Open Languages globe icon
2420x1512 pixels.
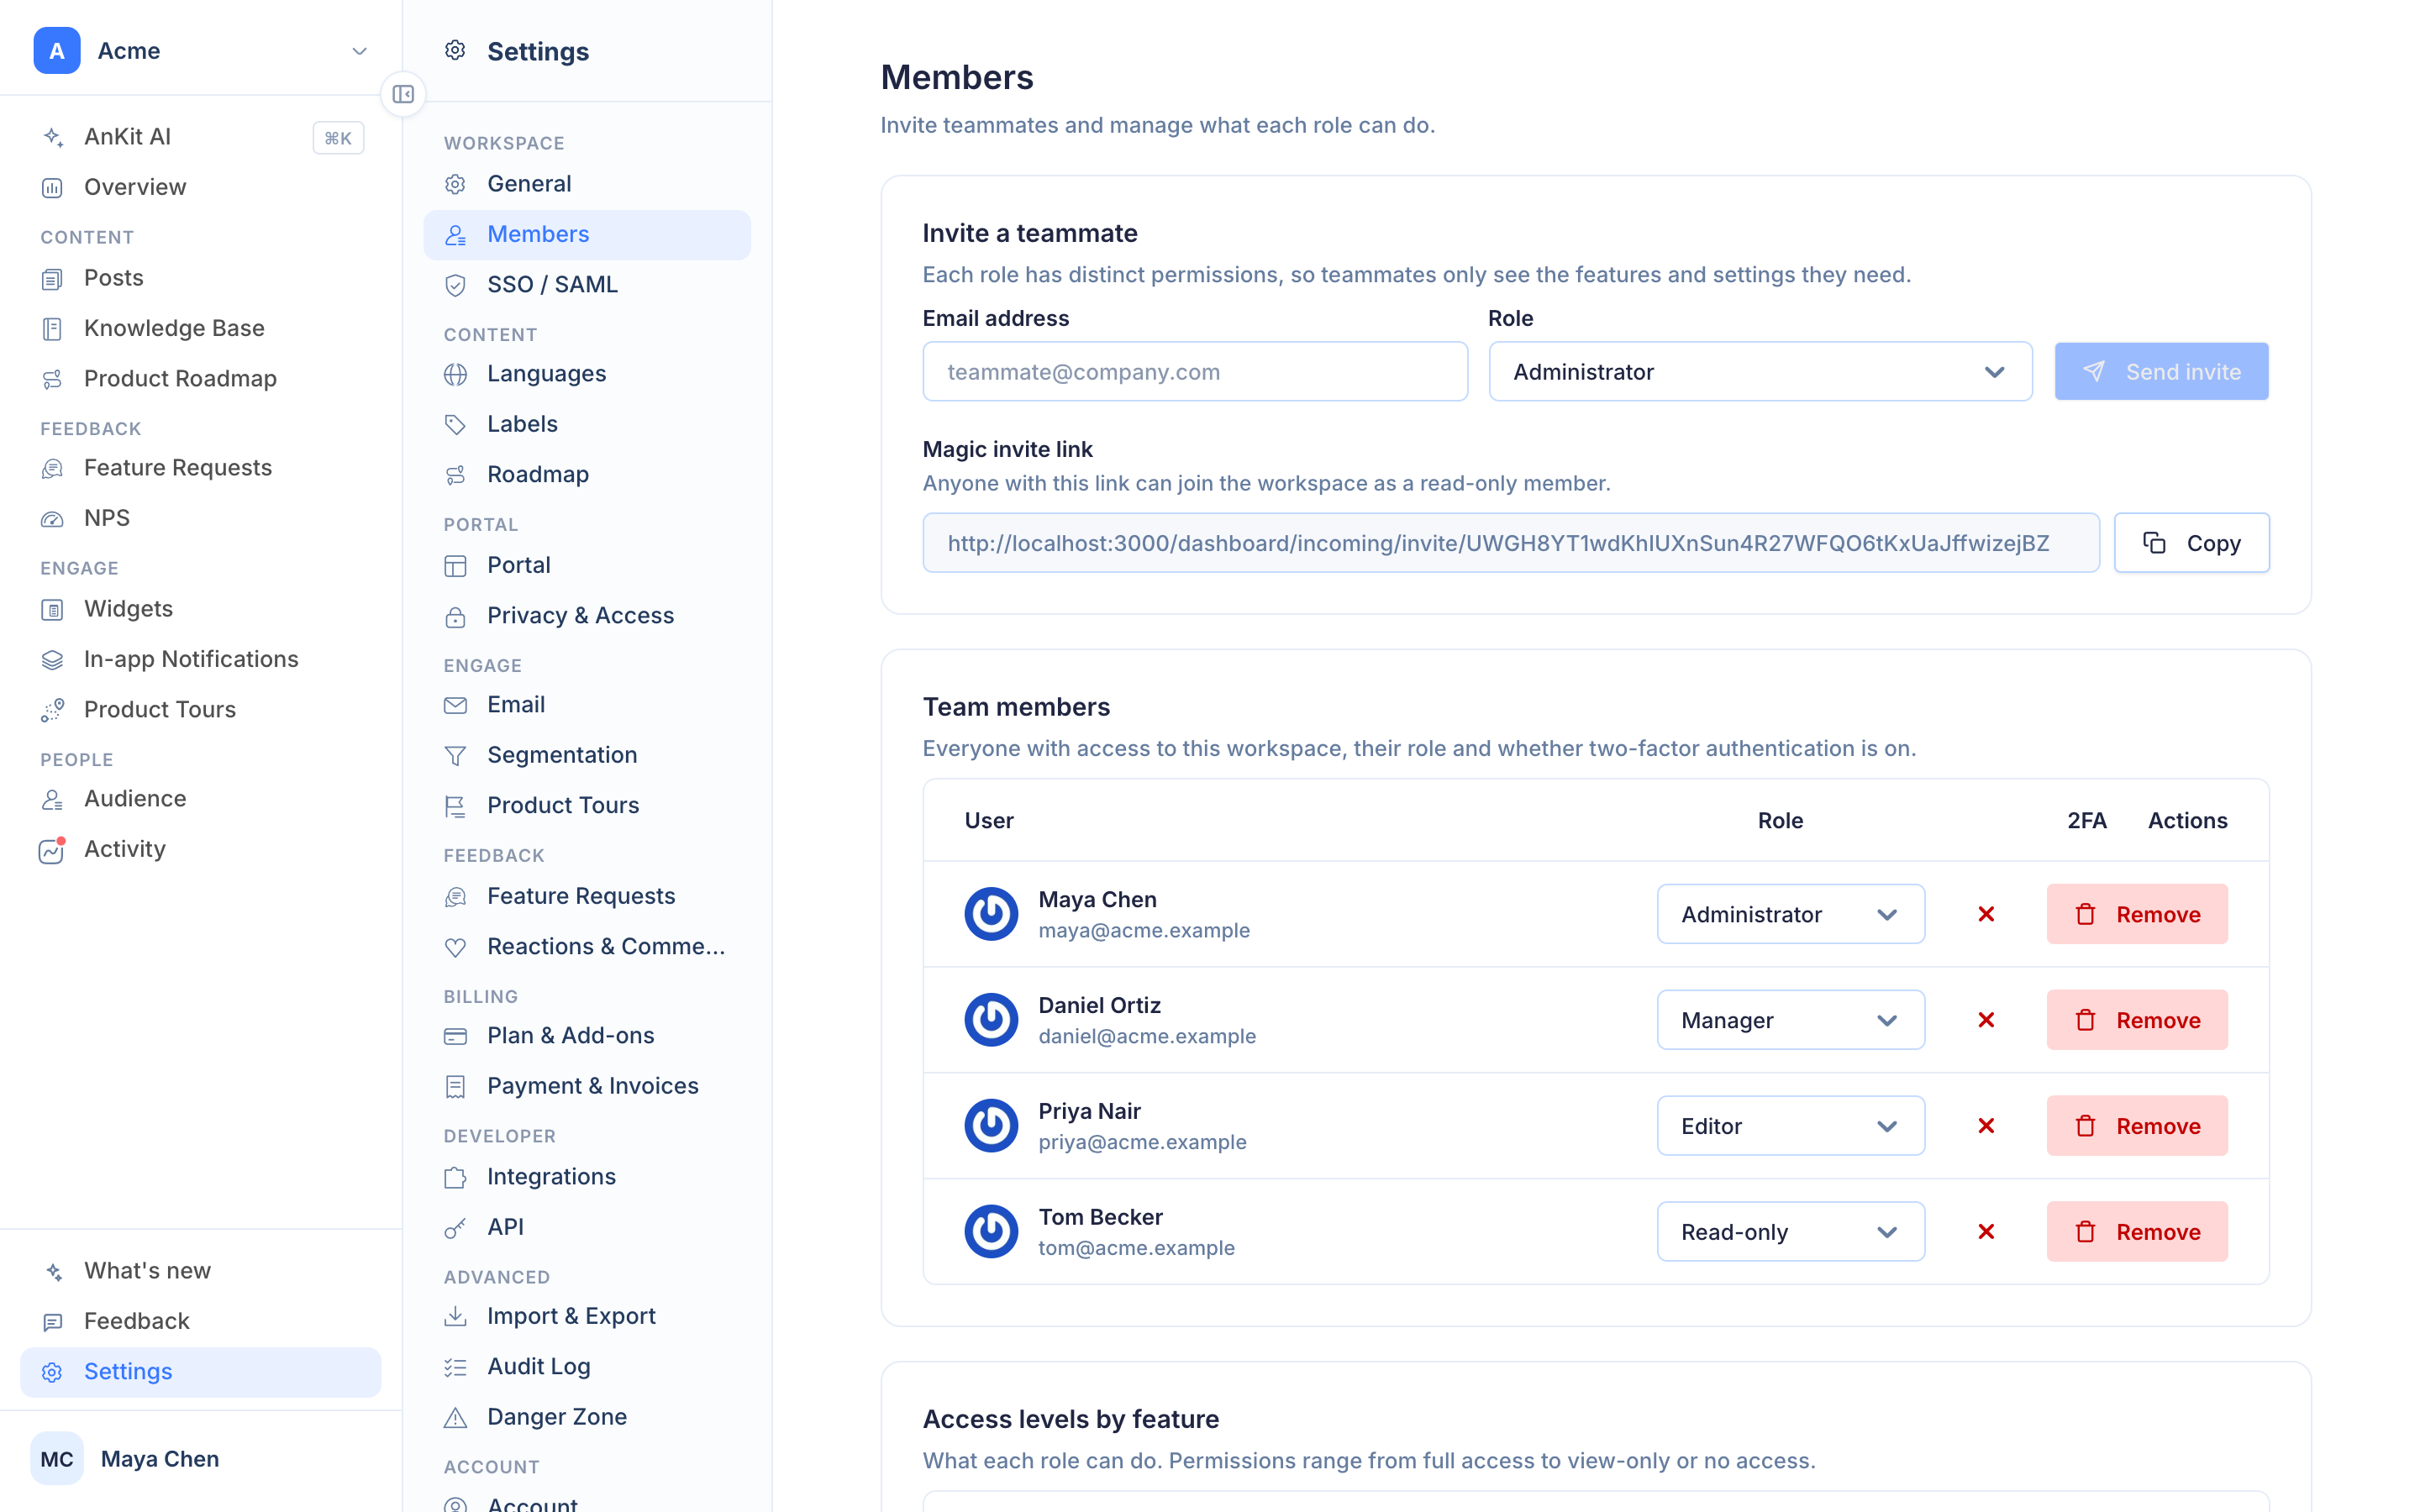(x=456, y=374)
